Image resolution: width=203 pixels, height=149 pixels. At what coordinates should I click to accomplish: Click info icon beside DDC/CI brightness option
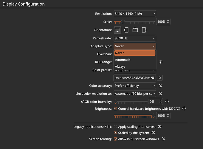click(184, 108)
